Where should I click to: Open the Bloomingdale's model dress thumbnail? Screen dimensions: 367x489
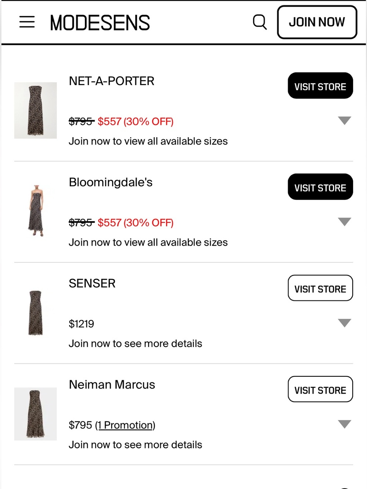click(x=36, y=211)
